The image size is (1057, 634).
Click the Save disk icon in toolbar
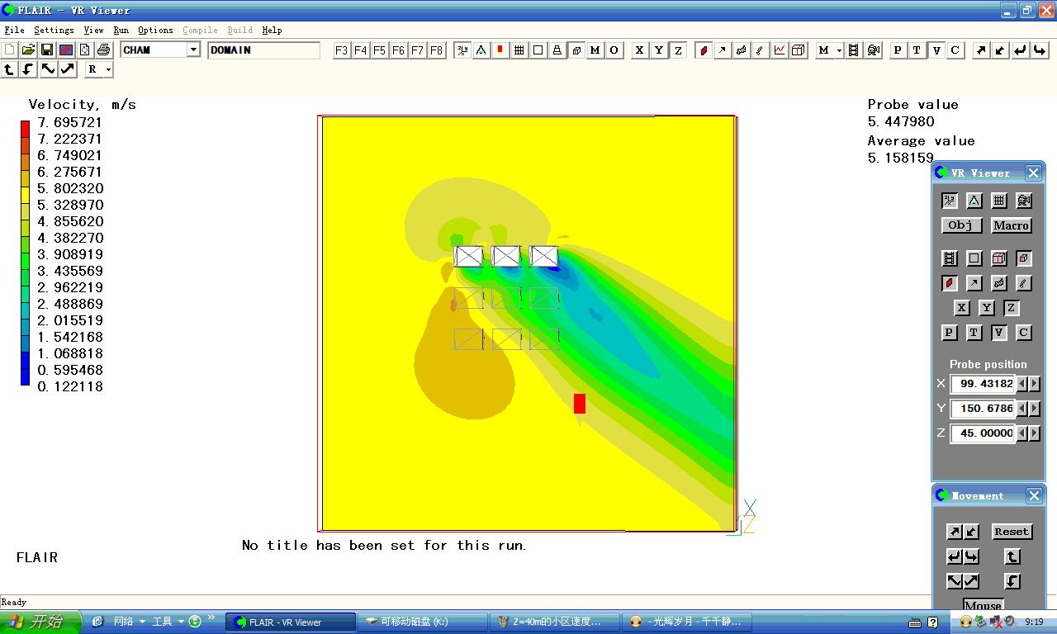point(47,50)
